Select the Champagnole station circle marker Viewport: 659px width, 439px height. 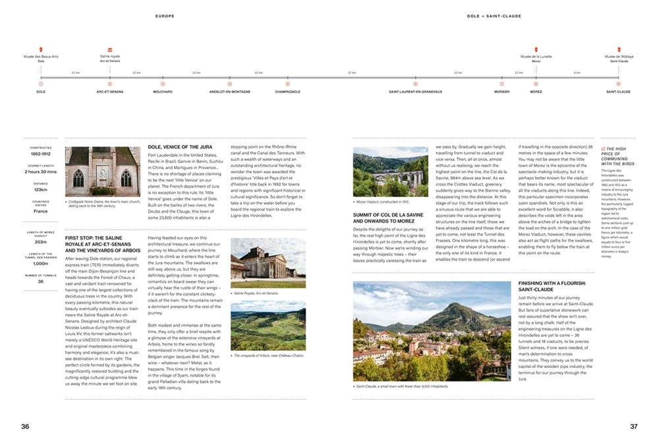287,84
